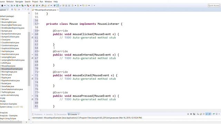Click the New Java Package icon
Viewport: 221px width, 124px height.
coord(34,6)
